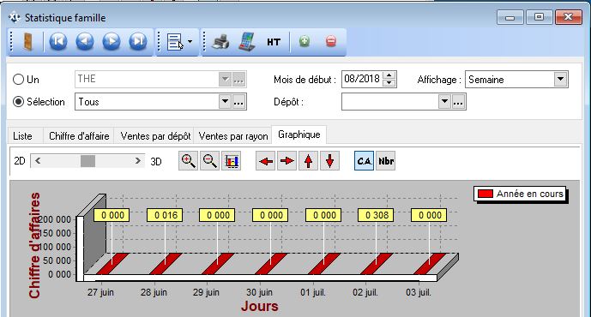
Task: Open the calculator icon
Action: click(247, 41)
